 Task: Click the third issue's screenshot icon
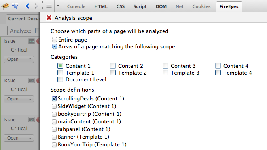click(32, 120)
